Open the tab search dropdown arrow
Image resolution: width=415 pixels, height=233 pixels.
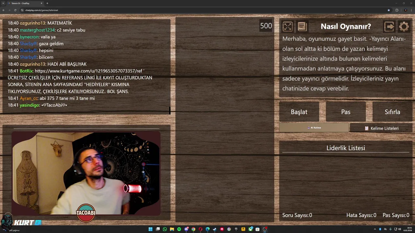tap(3, 3)
